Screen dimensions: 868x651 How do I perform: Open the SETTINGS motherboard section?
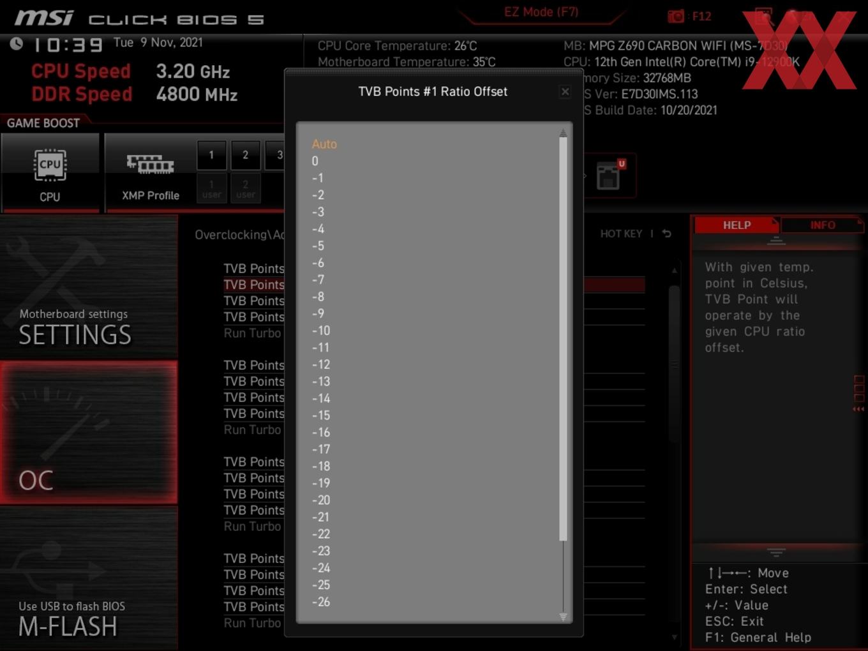pos(89,287)
